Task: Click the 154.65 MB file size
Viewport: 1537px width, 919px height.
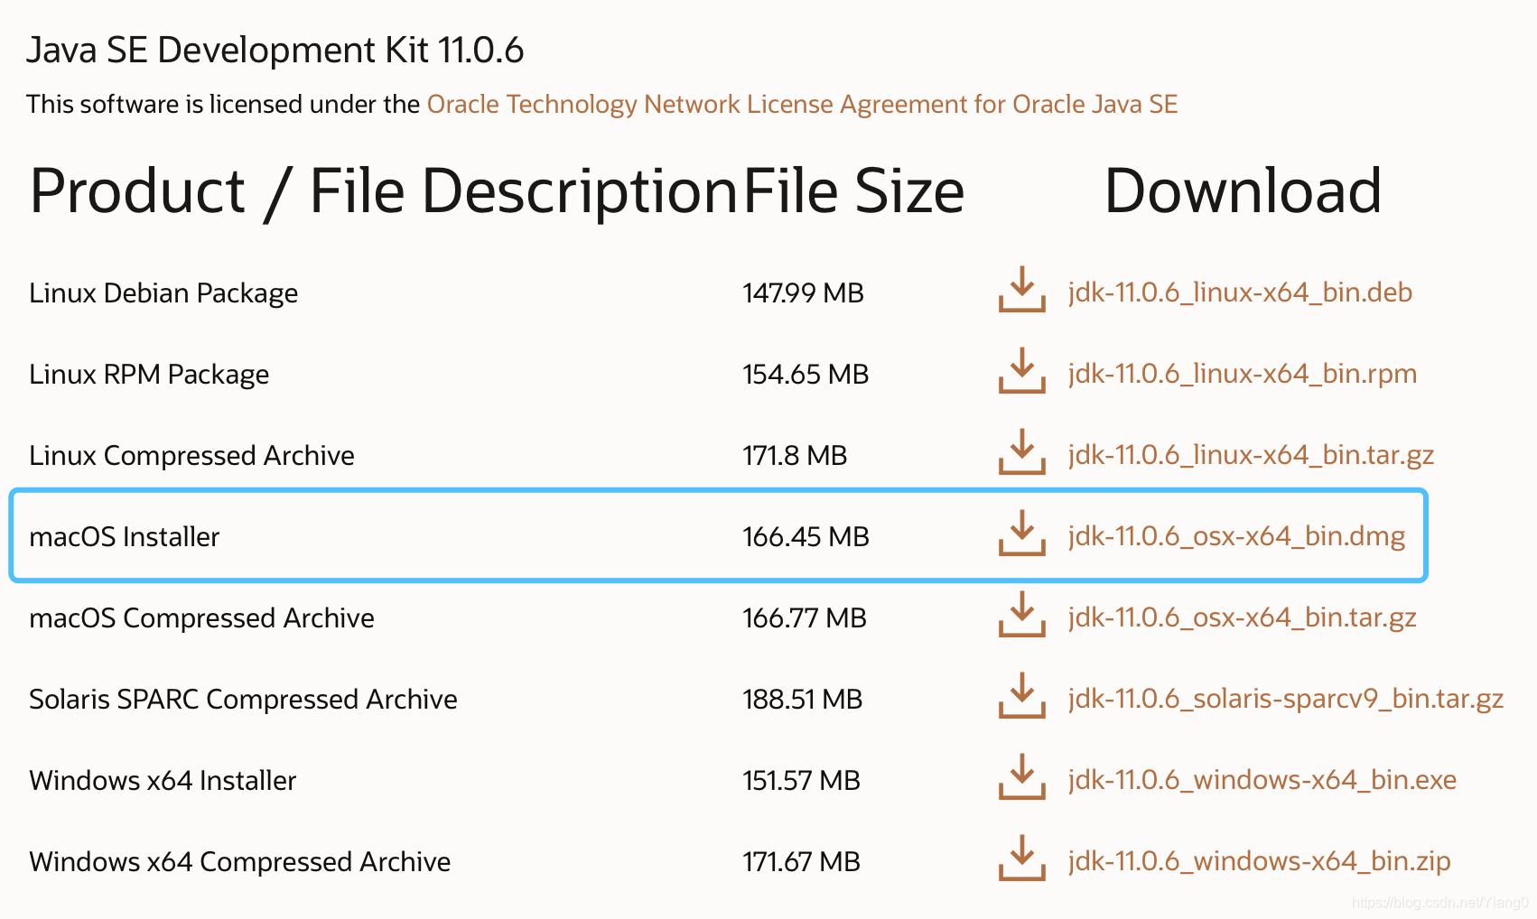Action: [x=806, y=375]
